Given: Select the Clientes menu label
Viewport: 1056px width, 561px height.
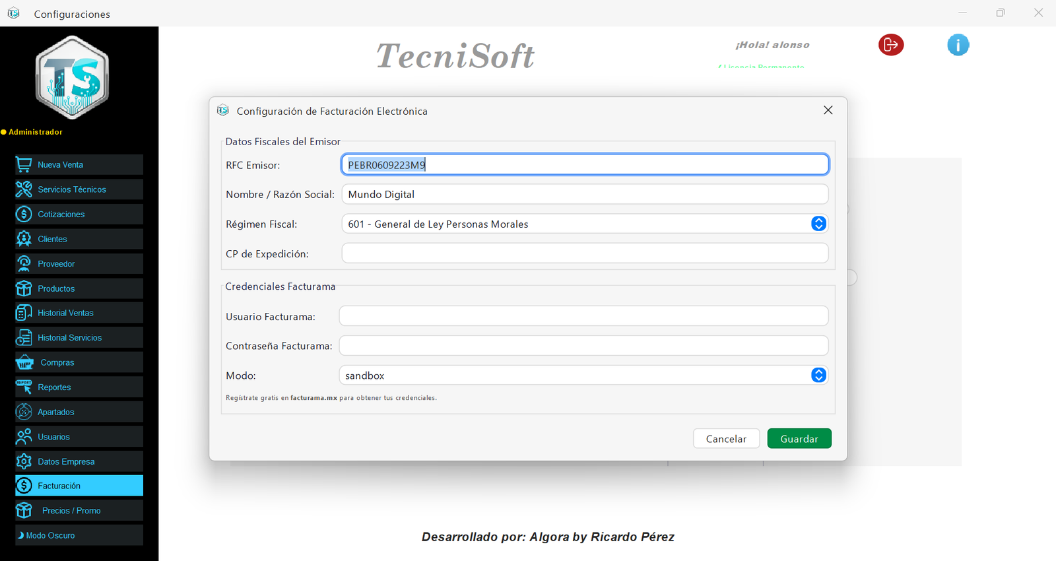Looking at the screenshot, I should 52,239.
